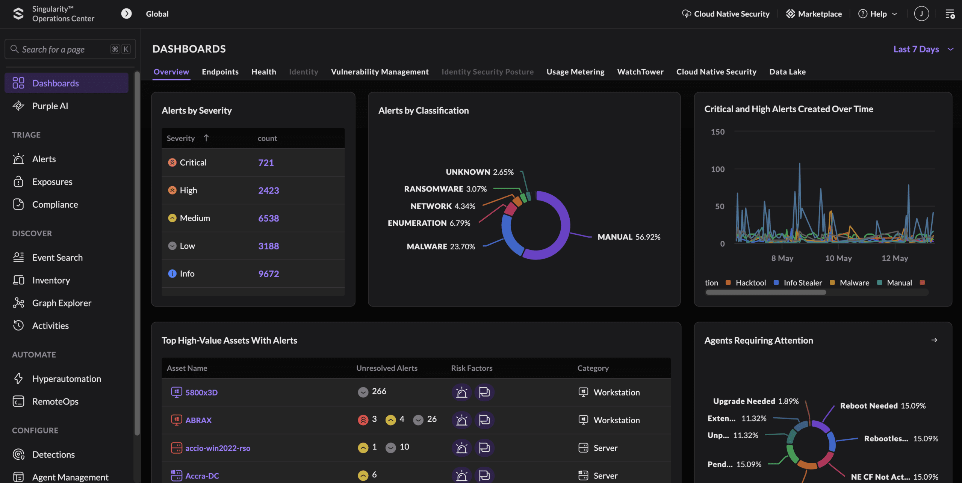Click the alert risk factor icon for 5800x3D
The width and height of the screenshot is (962, 483).
(461, 392)
